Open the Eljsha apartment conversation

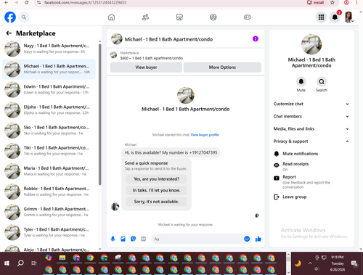coord(49,110)
